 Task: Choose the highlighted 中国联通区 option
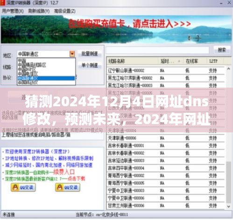(46, 78)
